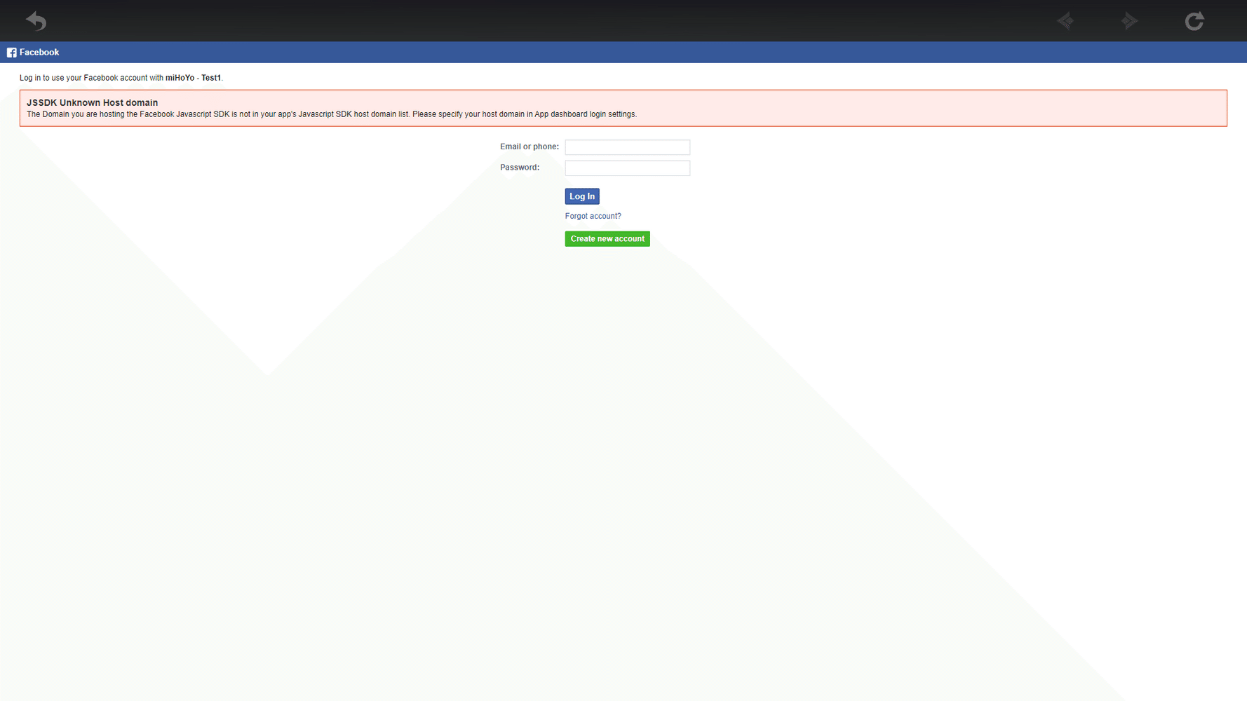Click the error description about host domain list
The width and height of the screenshot is (1247, 701).
(331, 114)
